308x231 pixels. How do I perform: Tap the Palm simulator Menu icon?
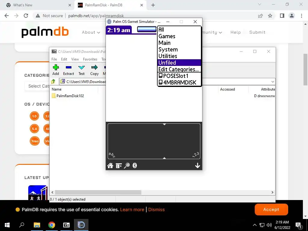pos(119,166)
